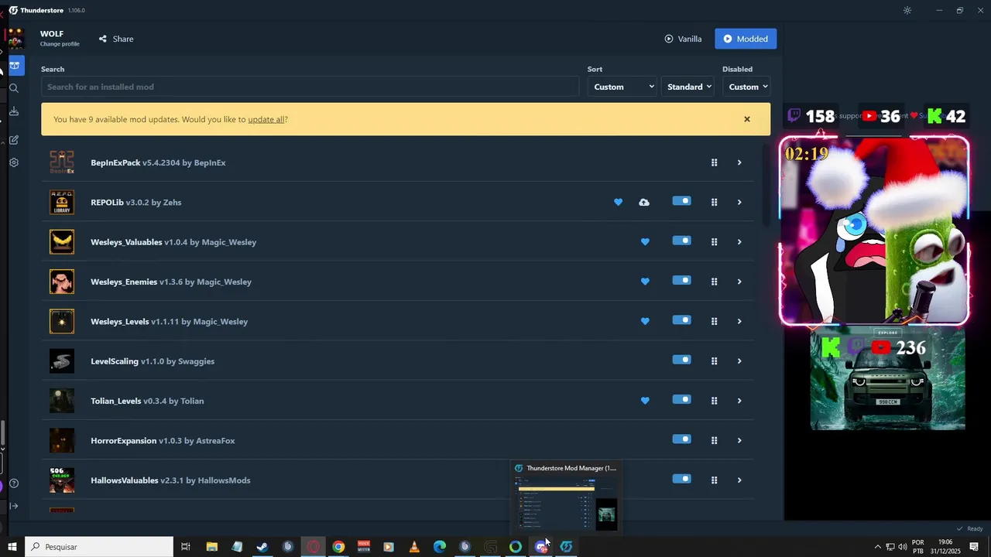
Task: Disable the HorrorExpansion mod toggle
Action: click(x=681, y=439)
